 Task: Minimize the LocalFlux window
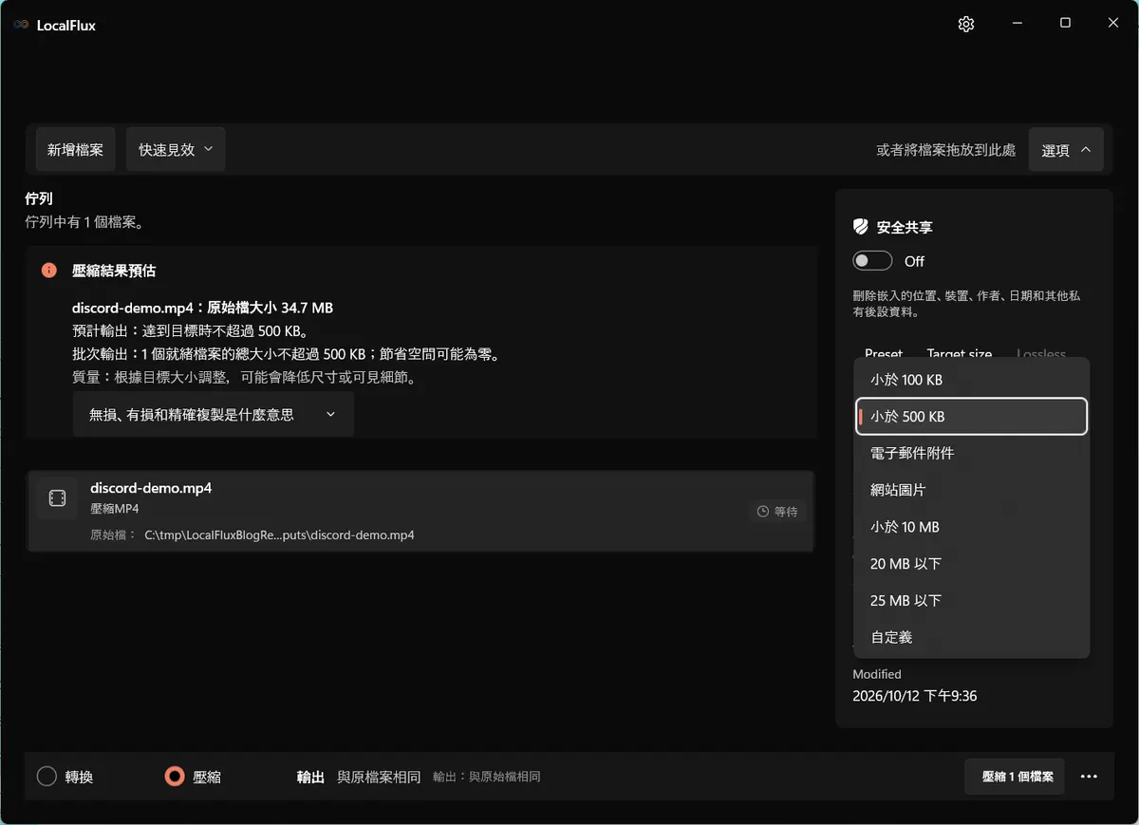tap(1017, 24)
